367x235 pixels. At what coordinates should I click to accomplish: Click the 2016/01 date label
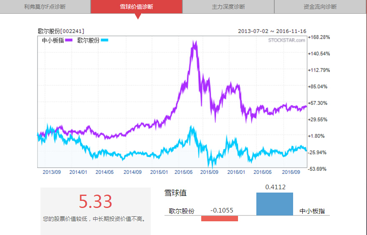(x=236, y=172)
